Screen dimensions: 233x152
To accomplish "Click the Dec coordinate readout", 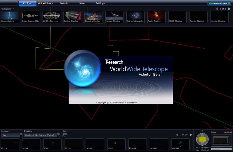I will 202,150.
